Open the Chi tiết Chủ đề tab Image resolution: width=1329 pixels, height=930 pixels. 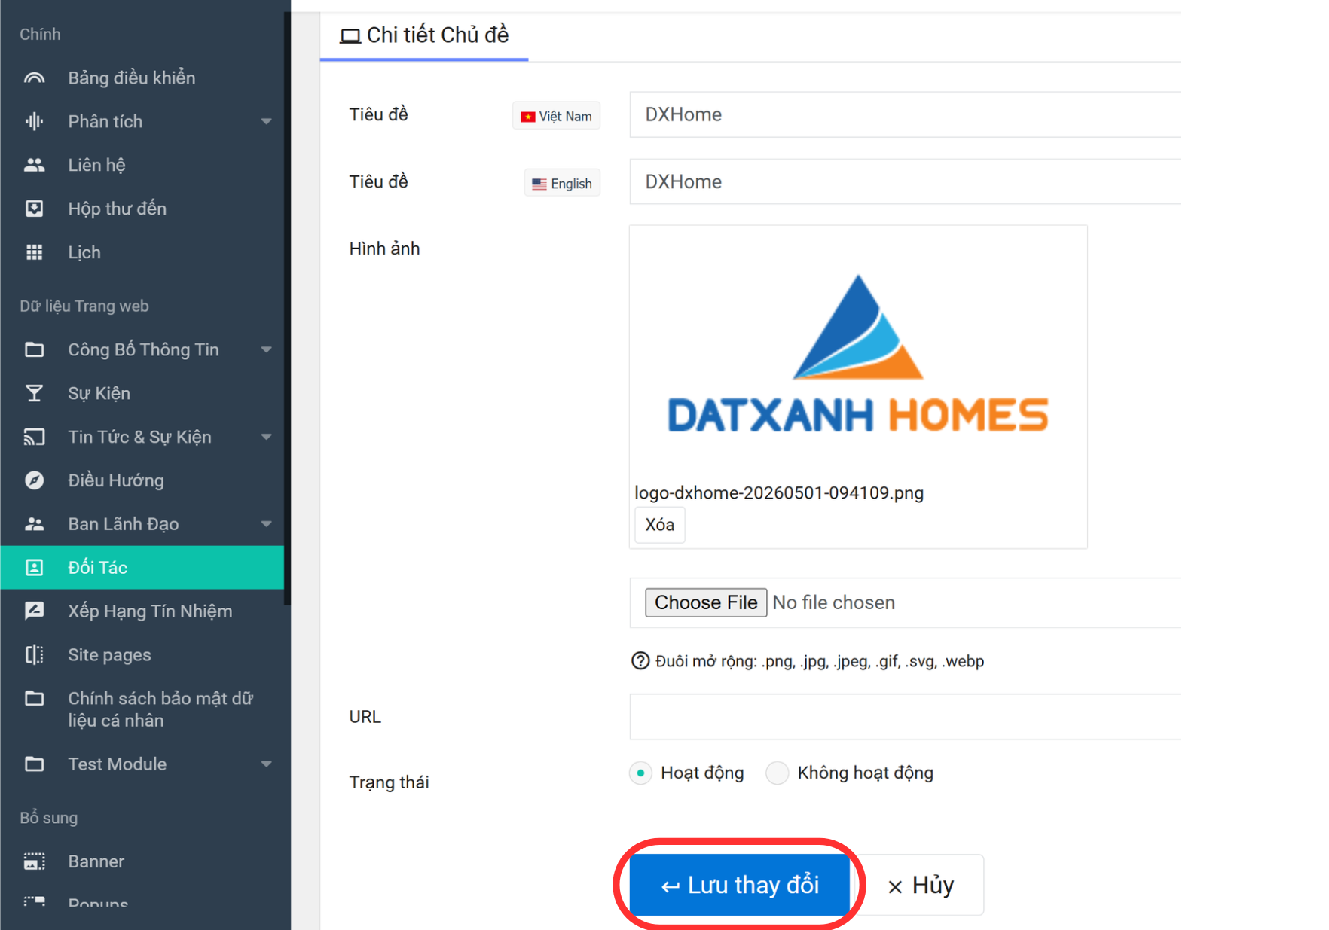(x=424, y=35)
